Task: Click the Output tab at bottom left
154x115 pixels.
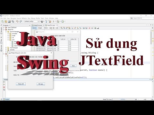Action: pyautogui.click(x=6, y=99)
